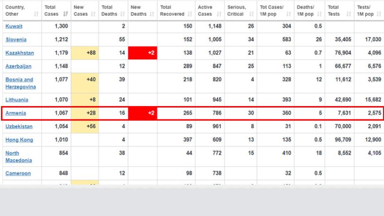Select Armenia's red +2 new deaths cell
The height and width of the screenshot is (216, 384).
tap(143, 113)
